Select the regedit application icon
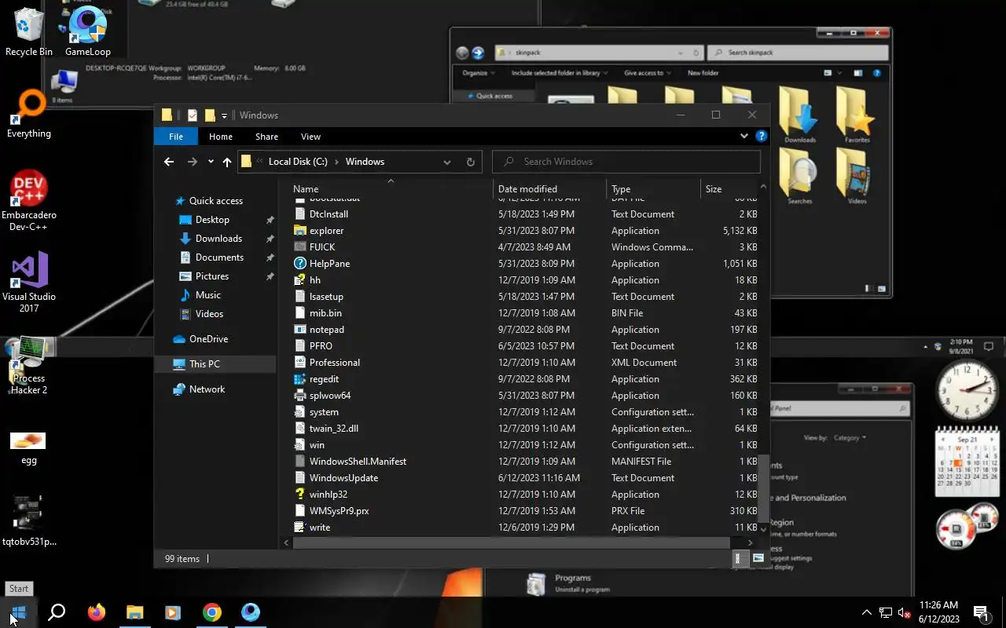 pyautogui.click(x=299, y=379)
